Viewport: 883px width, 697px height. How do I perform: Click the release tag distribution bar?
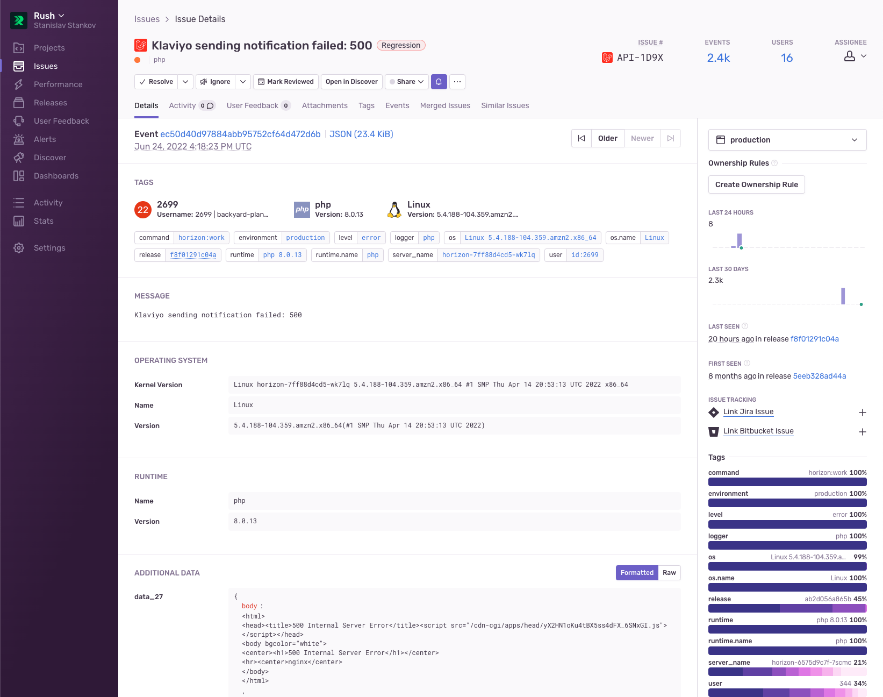(x=787, y=608)
